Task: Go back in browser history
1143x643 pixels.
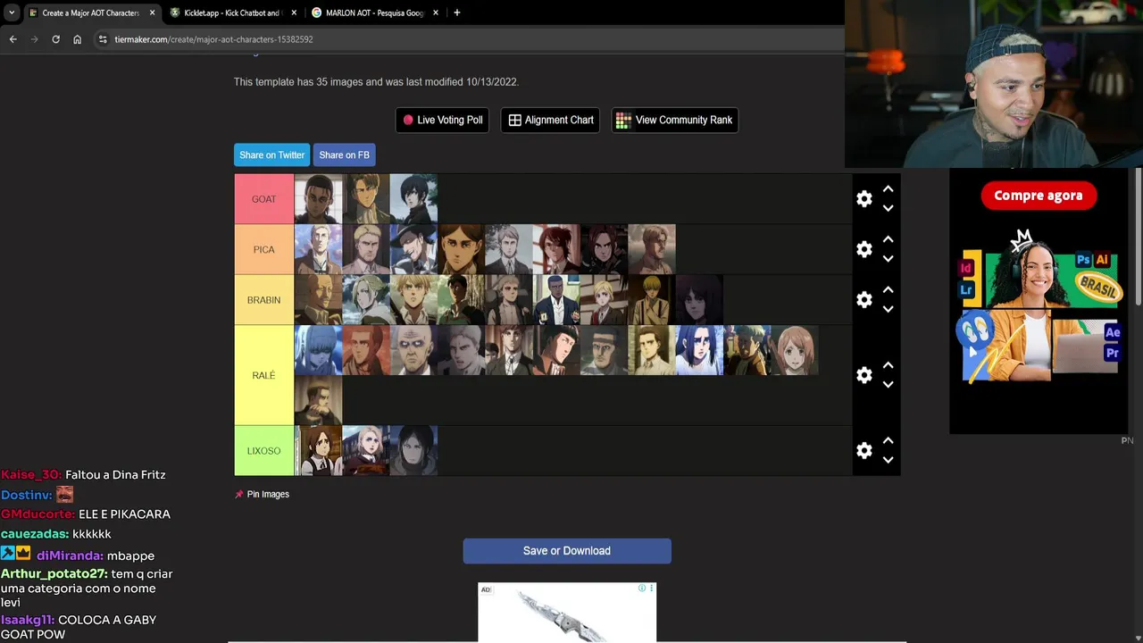Action: (13, 39)
